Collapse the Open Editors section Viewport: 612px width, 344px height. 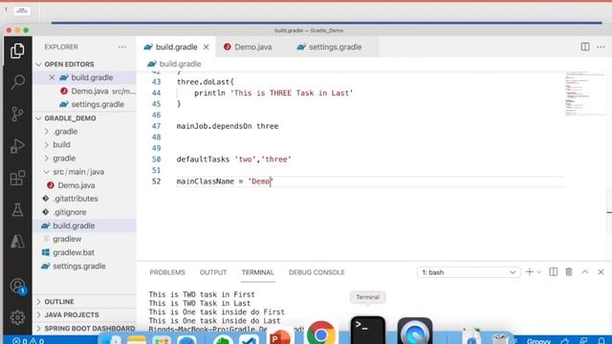(84, 64)
